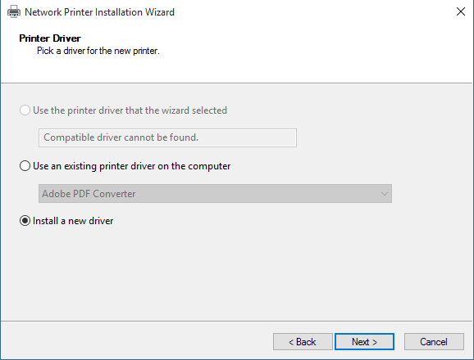Open the Adobe PDF Converter driver combo box

215,194
